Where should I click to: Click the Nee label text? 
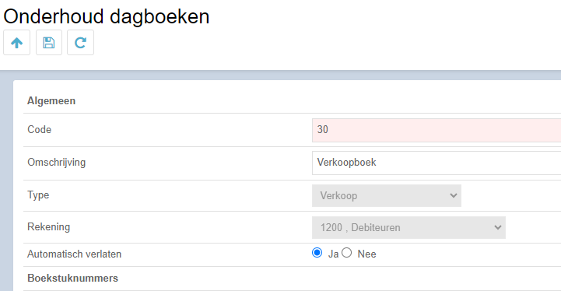366,254
